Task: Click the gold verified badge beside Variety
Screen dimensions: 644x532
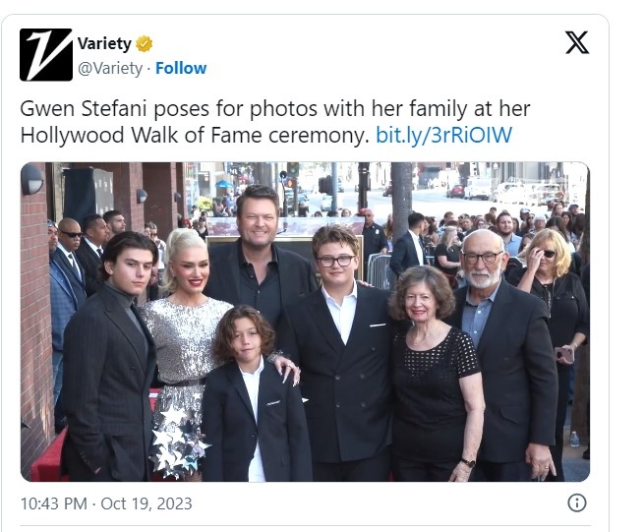Action: click(x=144, y=44)
